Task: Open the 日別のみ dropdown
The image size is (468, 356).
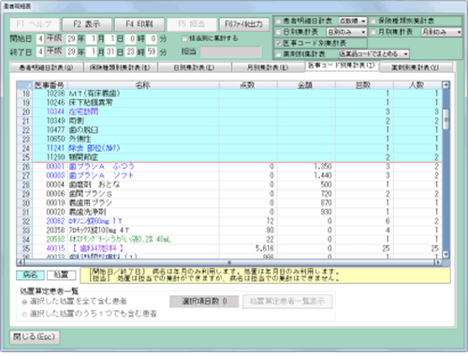Action: tap(363, 32)
